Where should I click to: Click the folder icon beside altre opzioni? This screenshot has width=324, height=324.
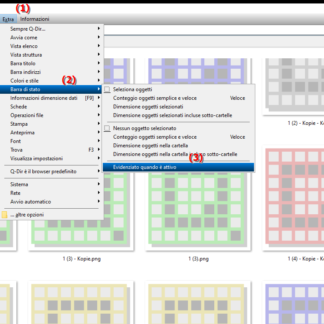coord(5,215)
